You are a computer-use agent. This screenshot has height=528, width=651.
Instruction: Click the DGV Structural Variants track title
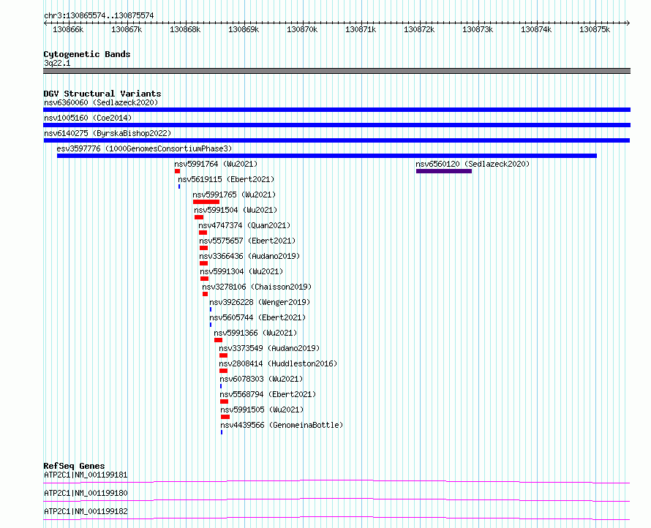(102, 94)
